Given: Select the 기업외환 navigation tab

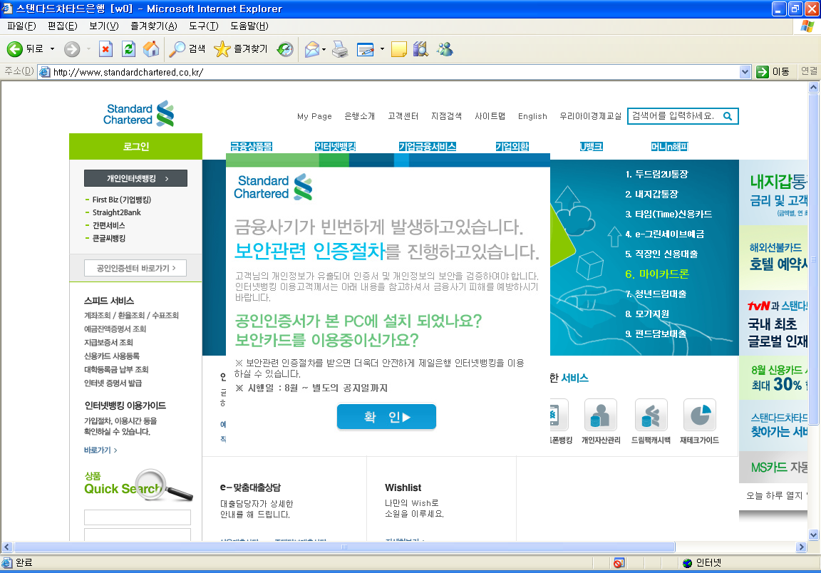Looking at the screenshot, I should point(512,147).
